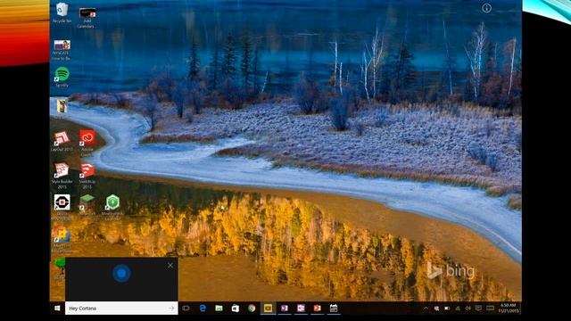This screenshot has height=321, width=571.
Task: Open the first purple OneNote taskbar icon
Action: click(x=285, y=309)
